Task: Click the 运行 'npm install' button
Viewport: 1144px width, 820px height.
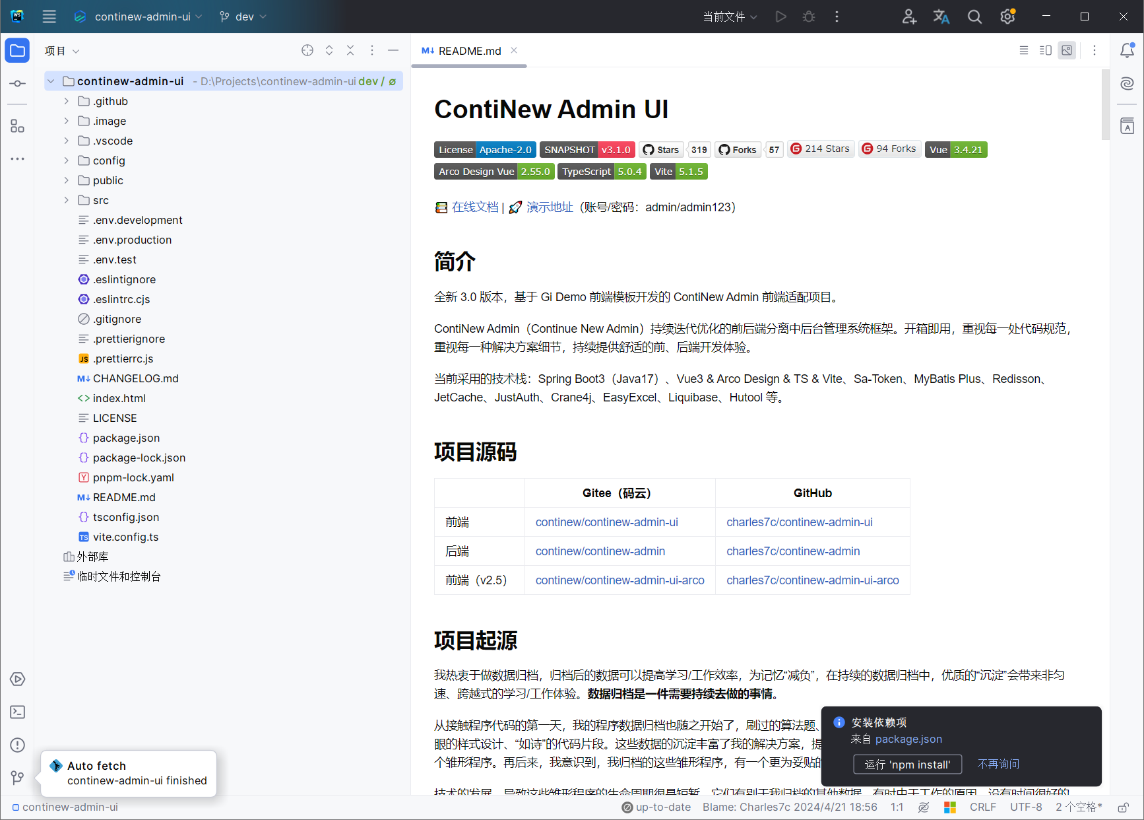Action: click(x=907, y=765)
